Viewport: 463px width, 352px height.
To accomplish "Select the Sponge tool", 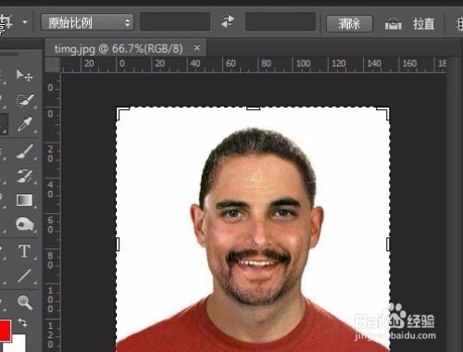I will tap(25, 224).
